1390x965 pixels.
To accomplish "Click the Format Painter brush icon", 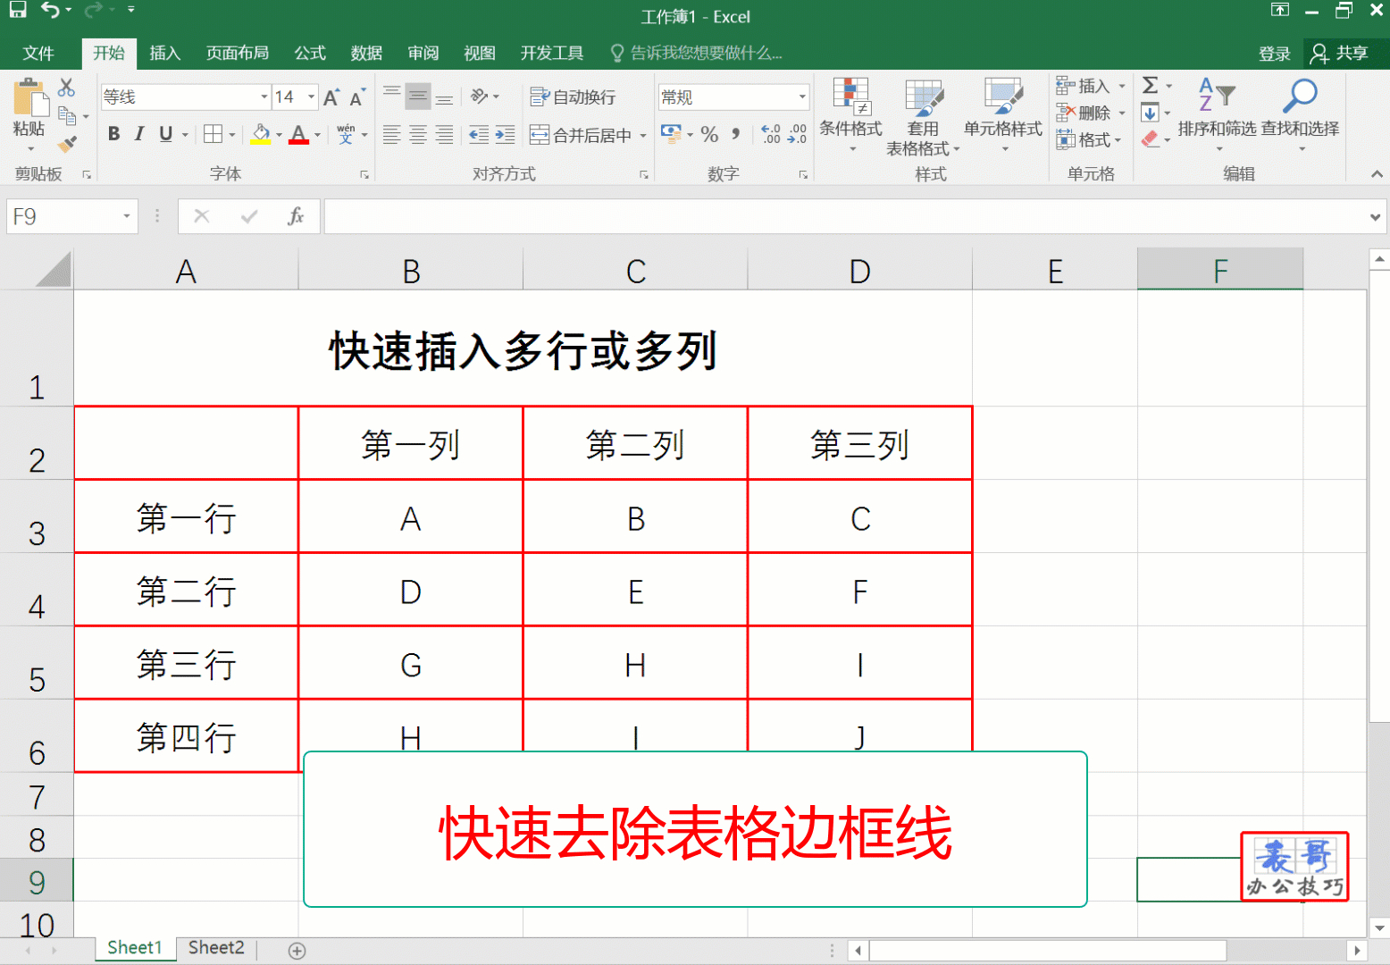I will tap(67, 143).
